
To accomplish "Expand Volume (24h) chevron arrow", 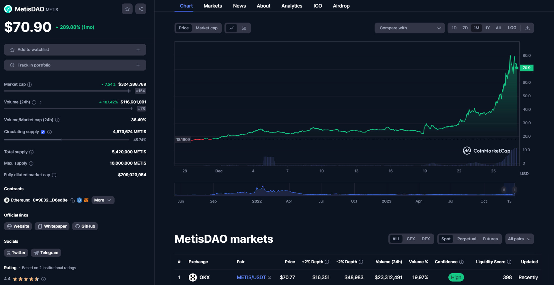I will click(40, 102).
